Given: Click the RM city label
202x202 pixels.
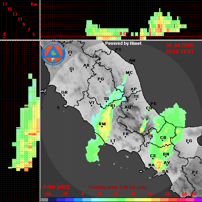Looking at the screenshot, I should tap(102, 124).
